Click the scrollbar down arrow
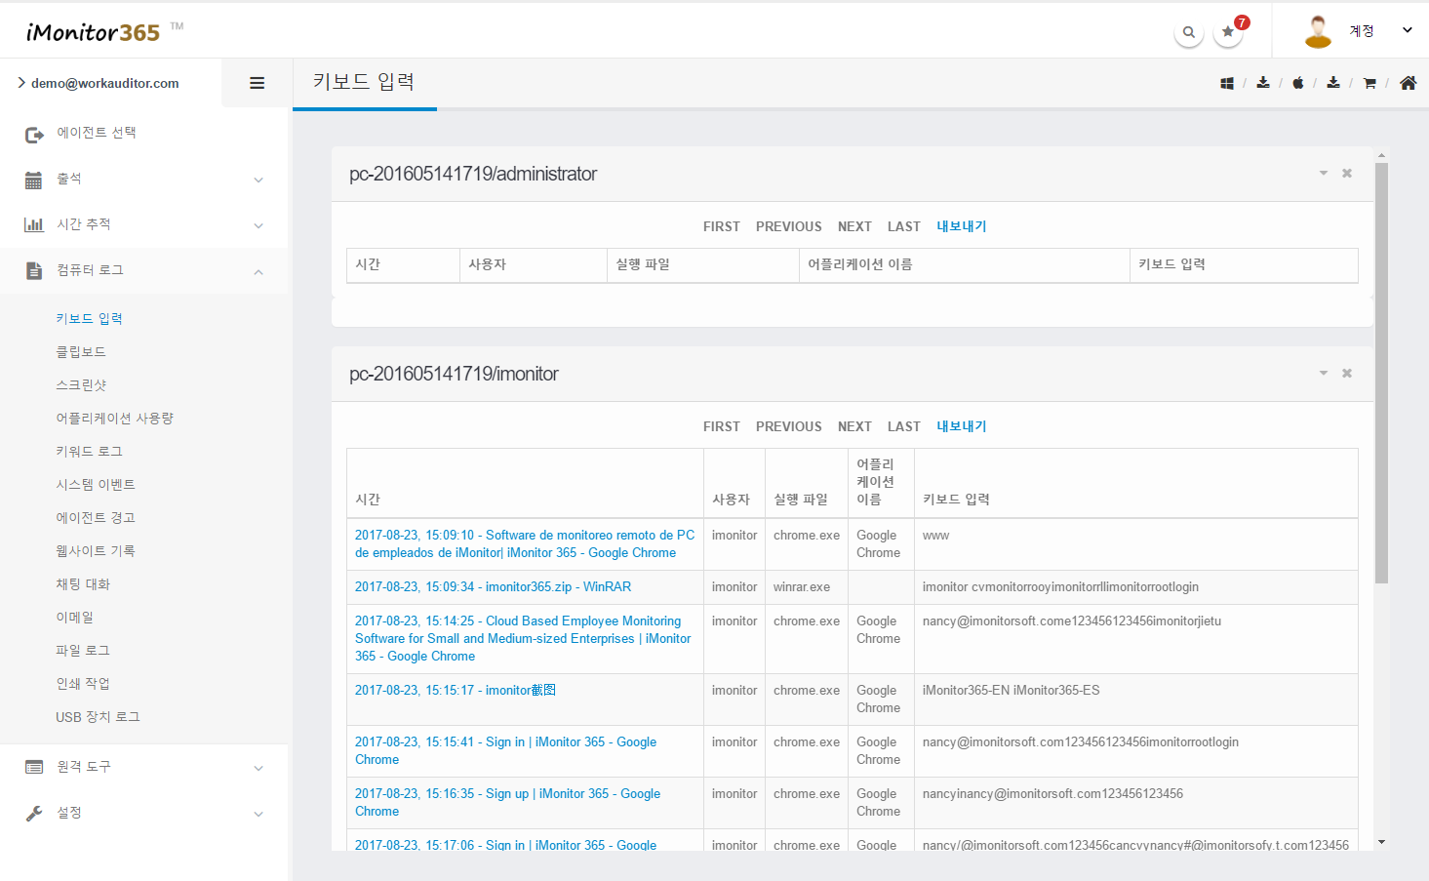The height and width of the screenshot is (881, 1429). 1381,842
